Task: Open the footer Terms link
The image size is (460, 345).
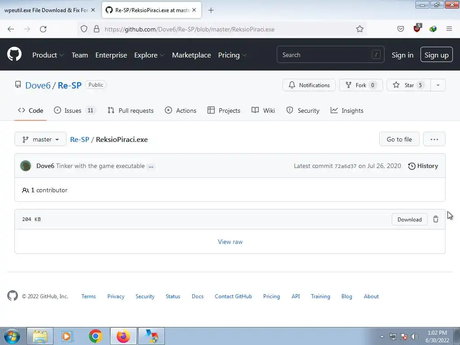Action: (88, 296)
